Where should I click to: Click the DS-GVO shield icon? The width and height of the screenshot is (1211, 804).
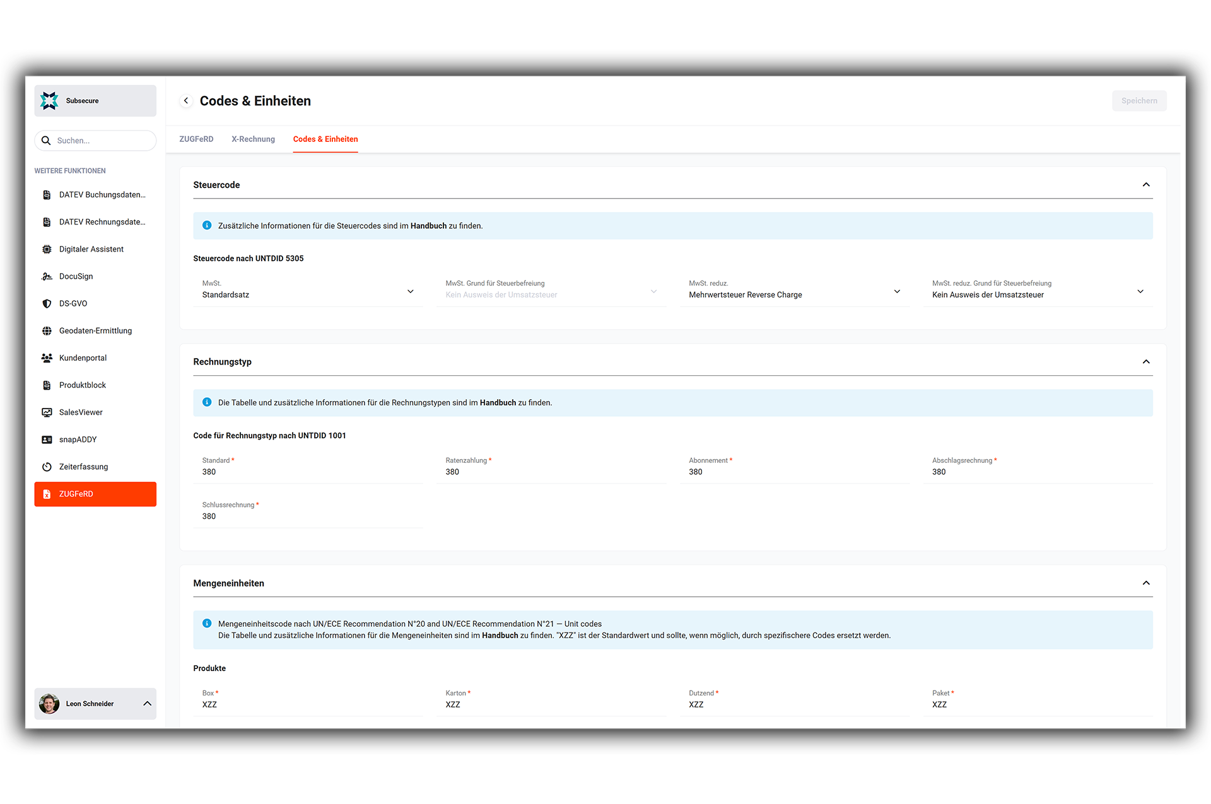(x=47, y=303)
